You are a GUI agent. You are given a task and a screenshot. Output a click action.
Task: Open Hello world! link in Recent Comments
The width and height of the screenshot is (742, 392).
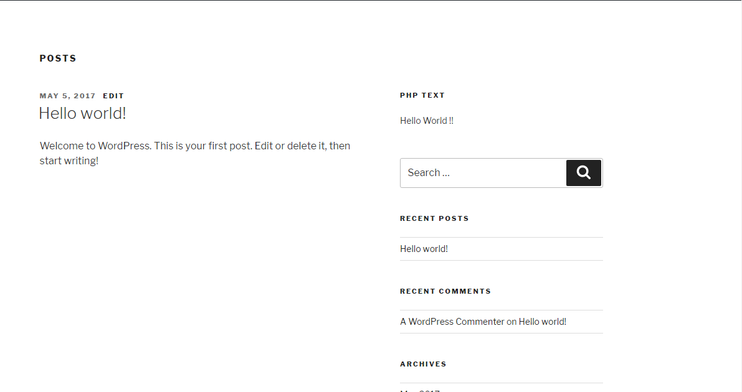click(542, 322)
